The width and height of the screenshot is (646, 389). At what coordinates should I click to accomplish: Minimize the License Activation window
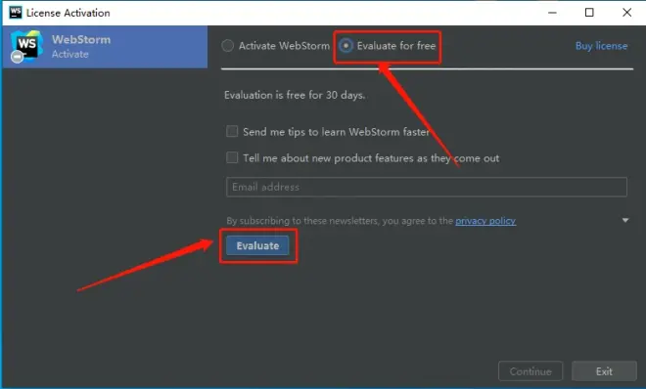pos(552,13)
